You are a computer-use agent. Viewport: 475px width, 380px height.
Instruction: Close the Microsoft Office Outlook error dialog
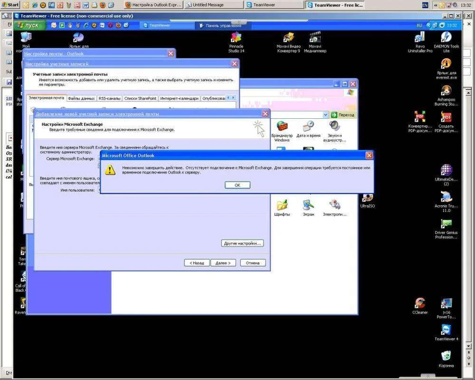pos(369,155)
